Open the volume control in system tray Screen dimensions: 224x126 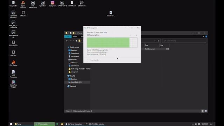click(196, 124)
